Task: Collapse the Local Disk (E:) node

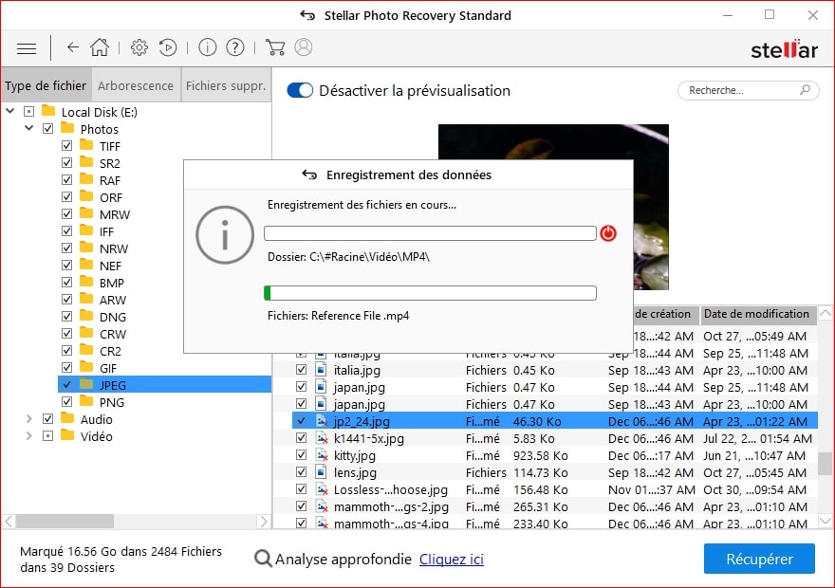Action: click(10, 111)
